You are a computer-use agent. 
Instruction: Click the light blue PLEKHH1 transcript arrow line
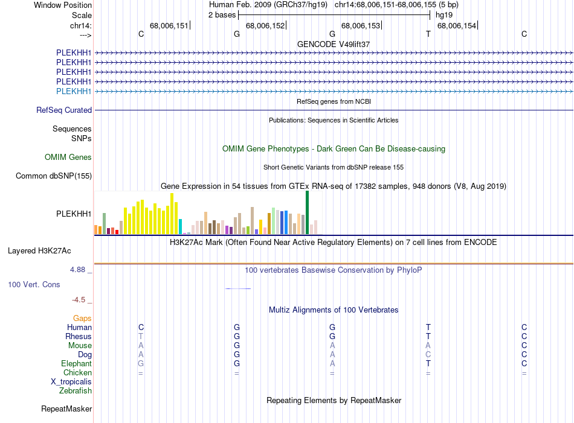pyautogui.click(x=334, y=91)
